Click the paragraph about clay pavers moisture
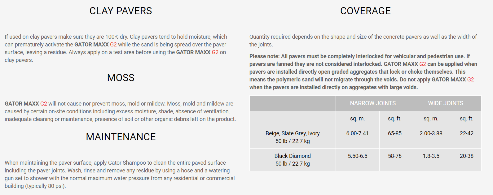This screenshot has width=493, height=195. click(x=116, y=48)
